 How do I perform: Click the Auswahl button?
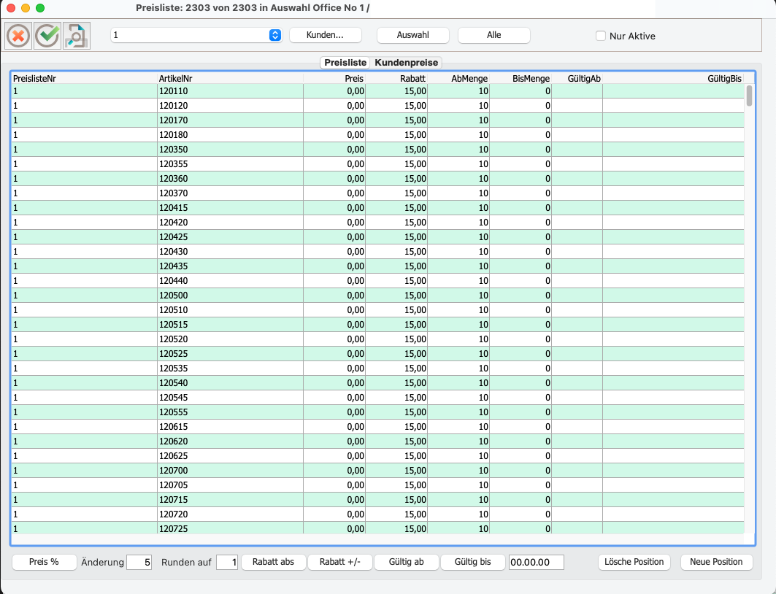point(412,35)
